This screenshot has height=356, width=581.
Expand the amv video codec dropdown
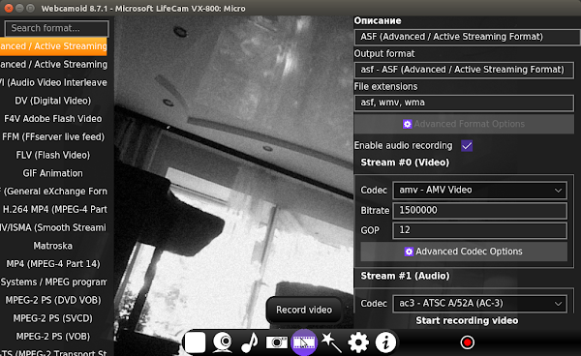[x=479, y=191]
